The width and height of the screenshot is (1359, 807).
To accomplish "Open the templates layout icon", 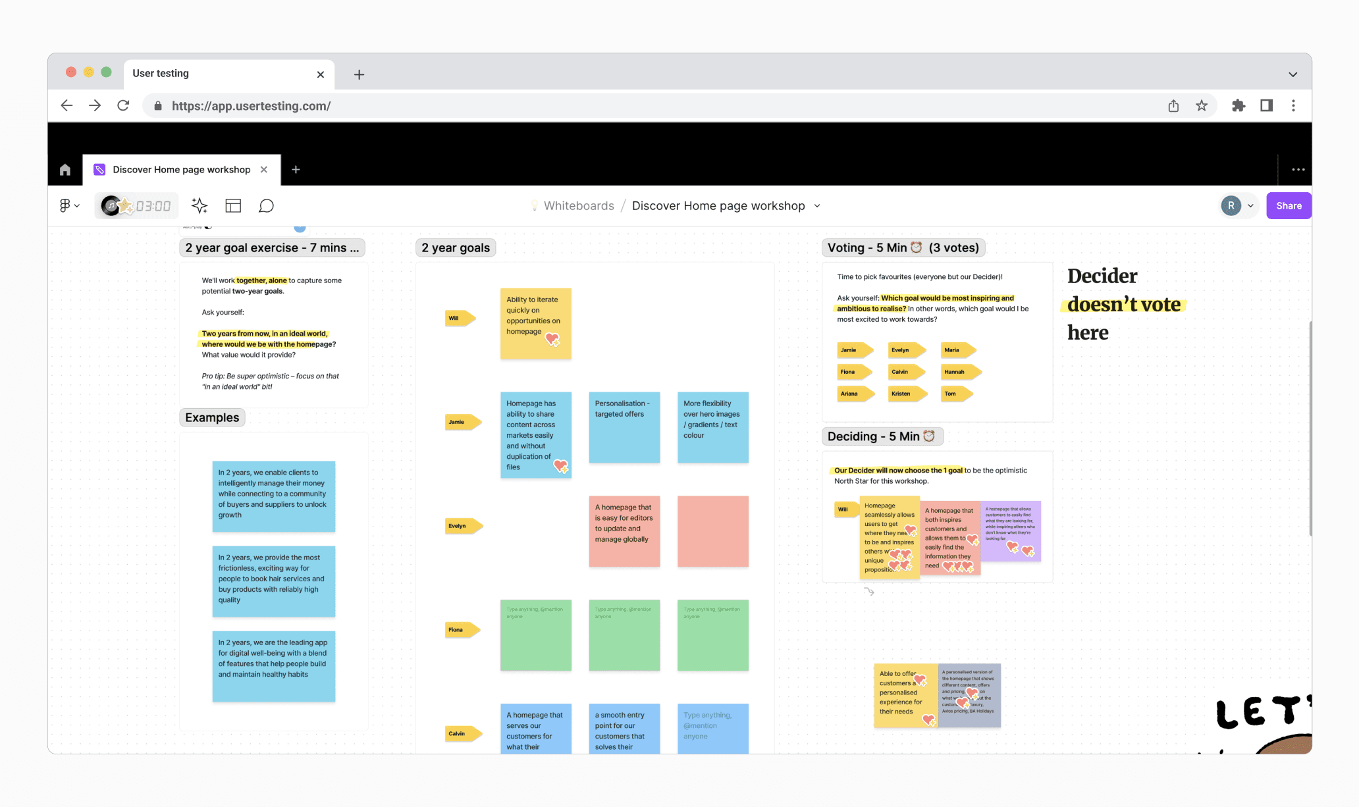I will (x=233, y=206).
